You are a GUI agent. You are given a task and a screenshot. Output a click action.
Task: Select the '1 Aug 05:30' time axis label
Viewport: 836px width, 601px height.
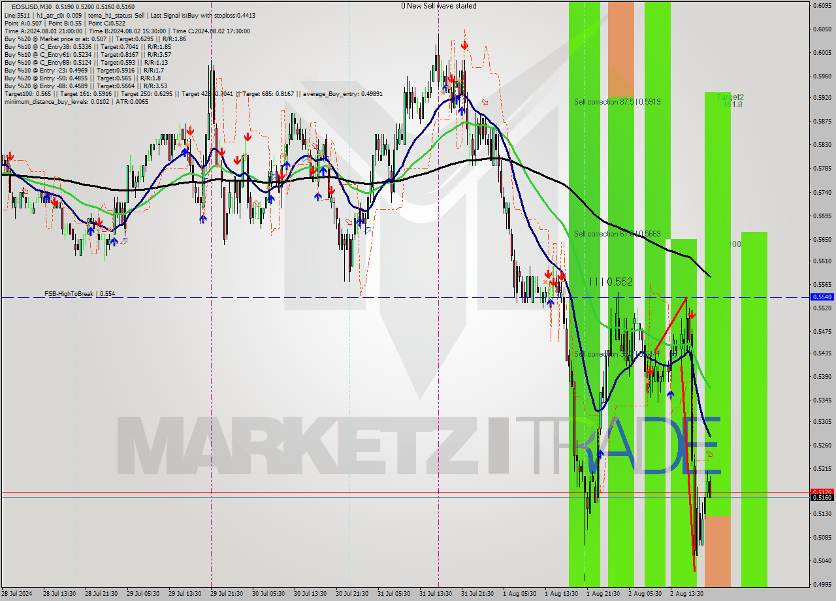(521, 594)
